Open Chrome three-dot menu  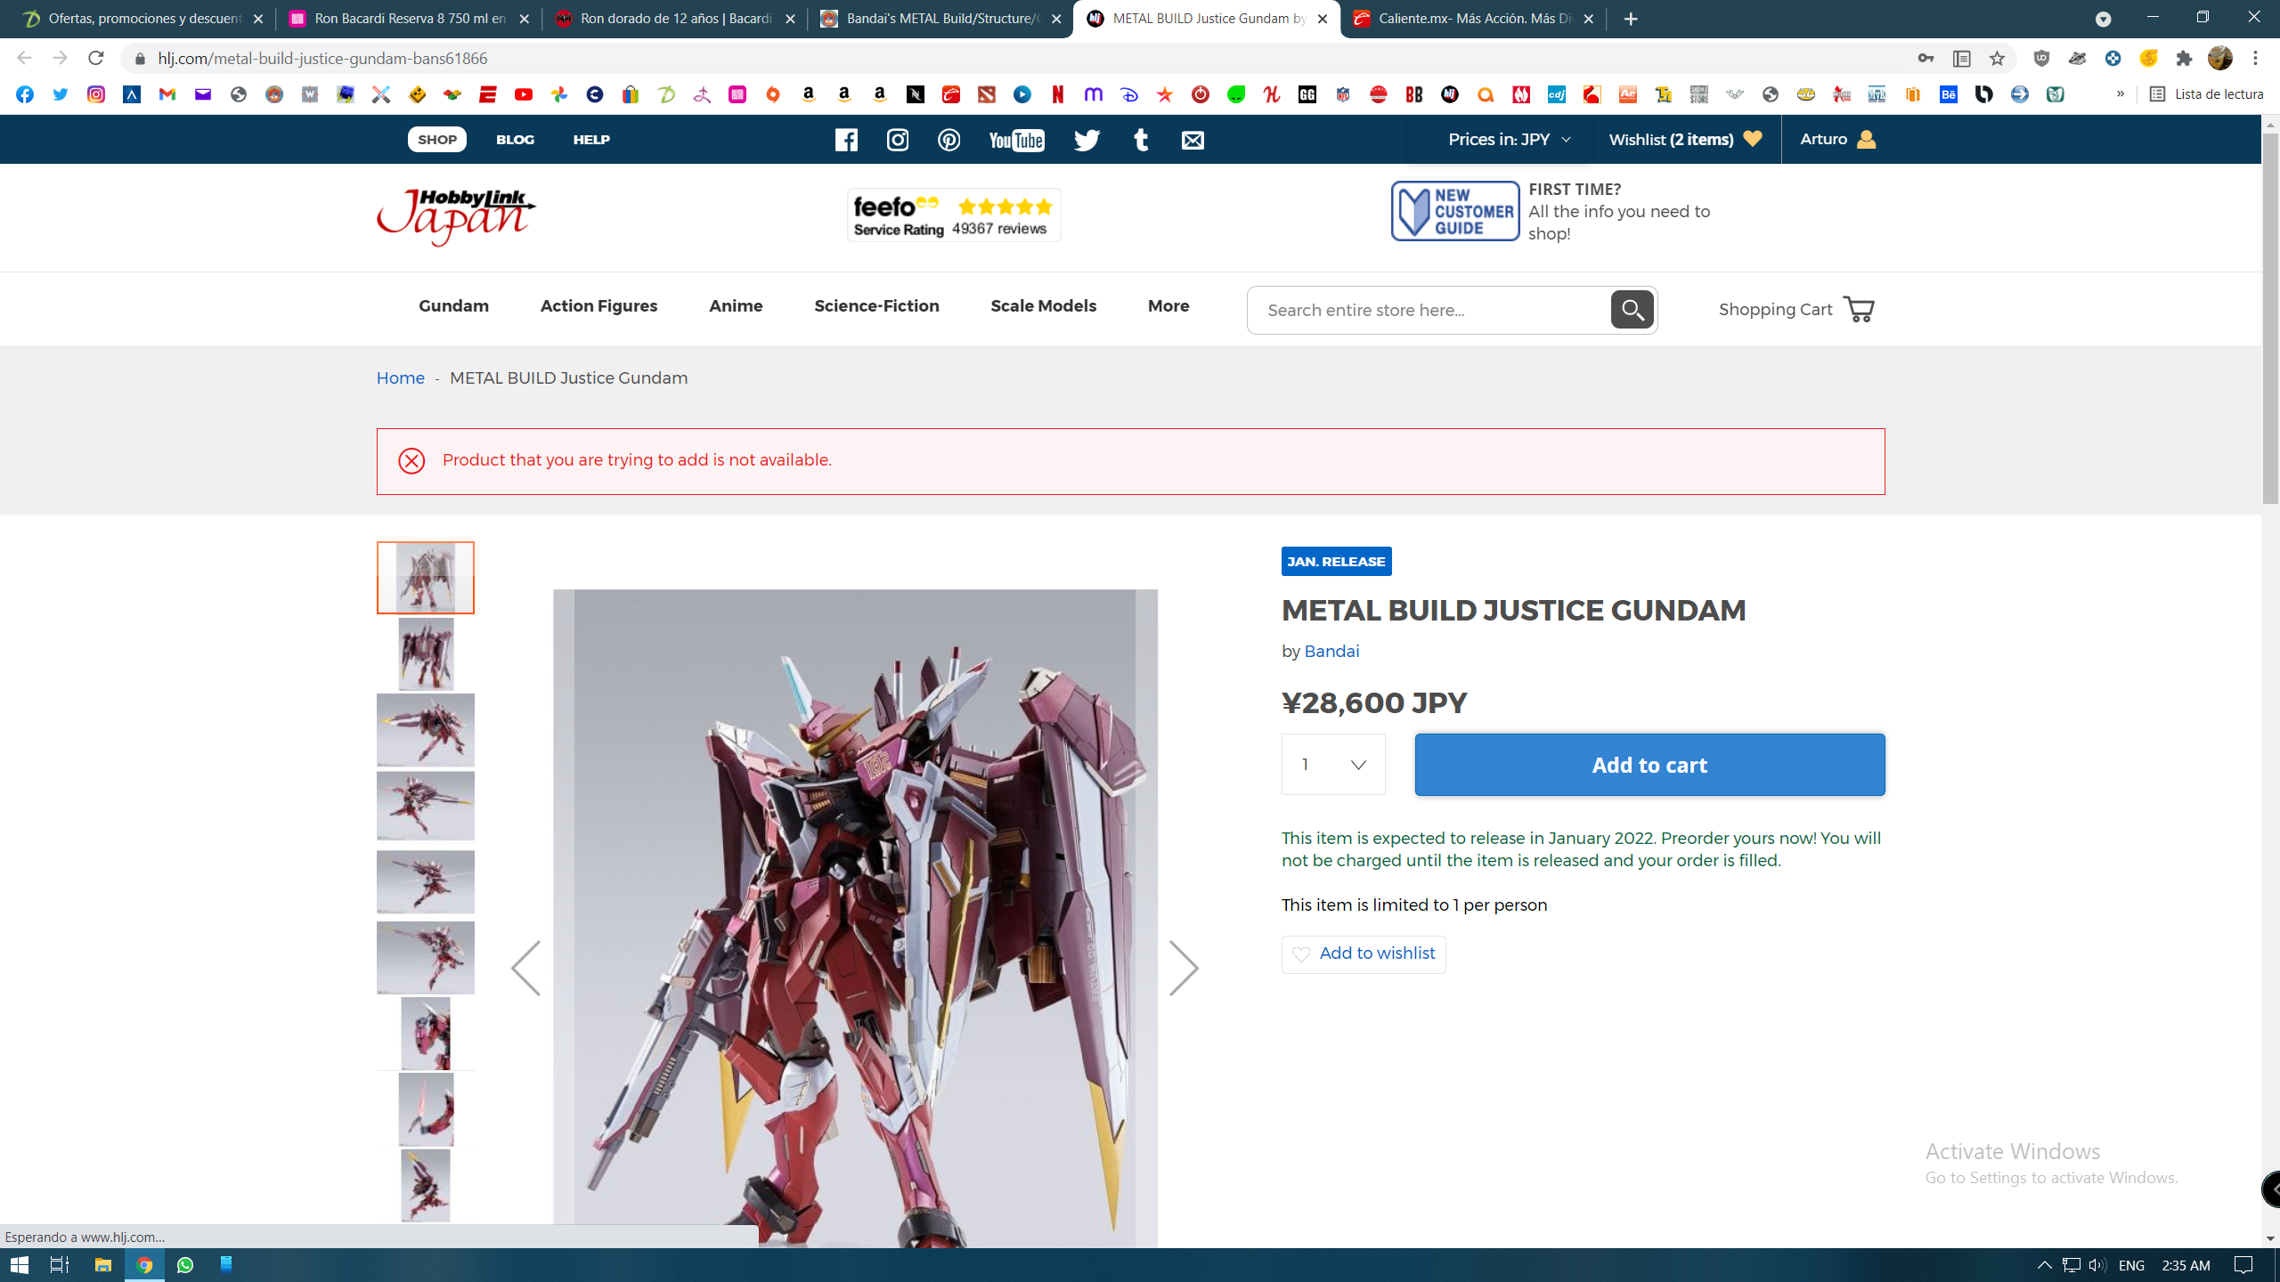point(2256,59)
